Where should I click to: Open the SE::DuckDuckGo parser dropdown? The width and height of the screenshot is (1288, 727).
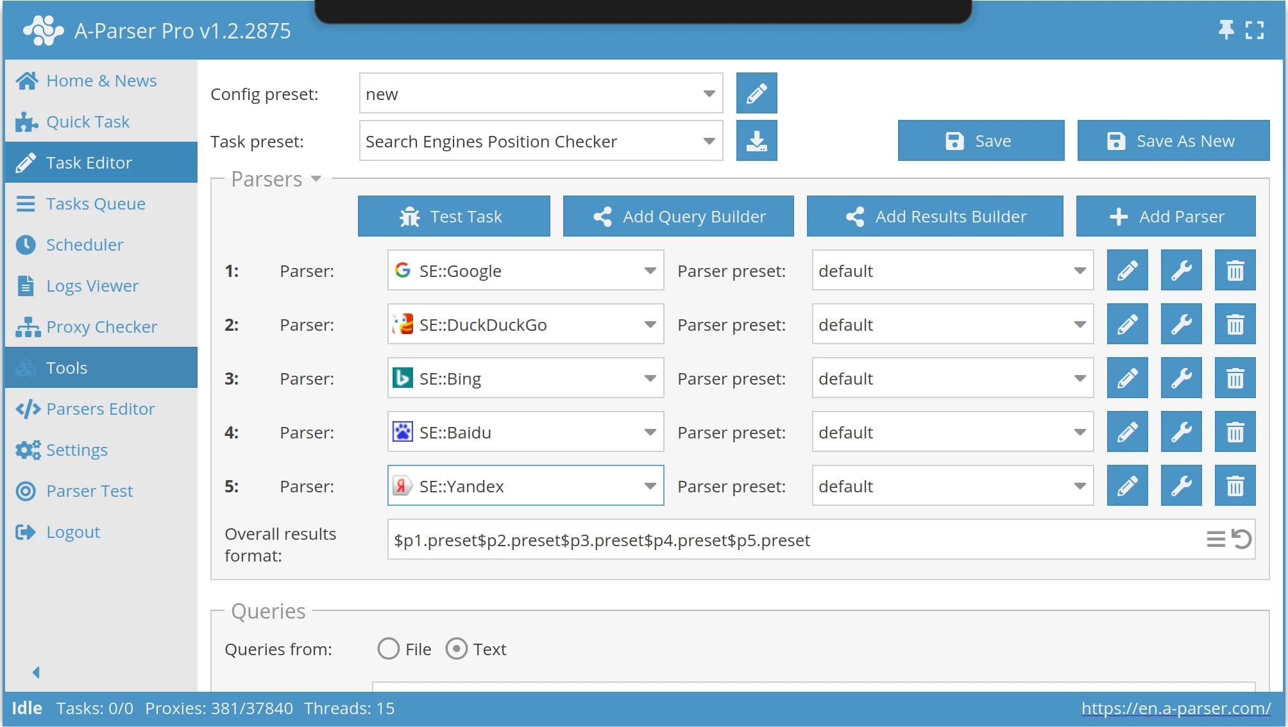click(x=650, y=324)
